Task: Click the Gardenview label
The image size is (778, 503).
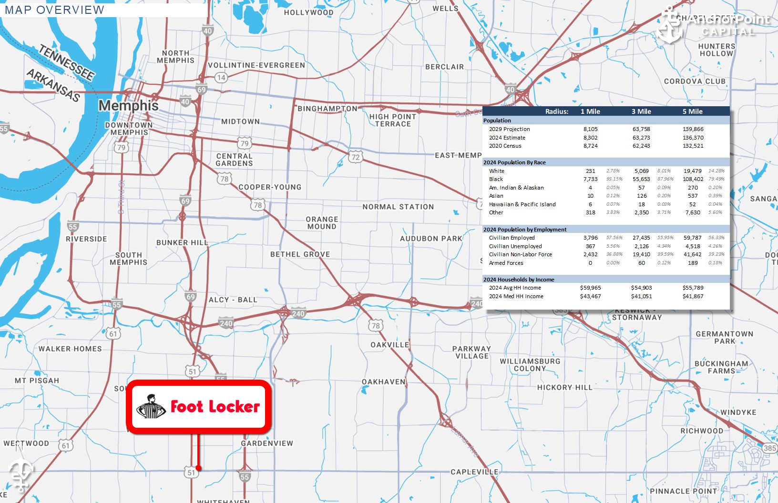Action: tap(267, 443)
